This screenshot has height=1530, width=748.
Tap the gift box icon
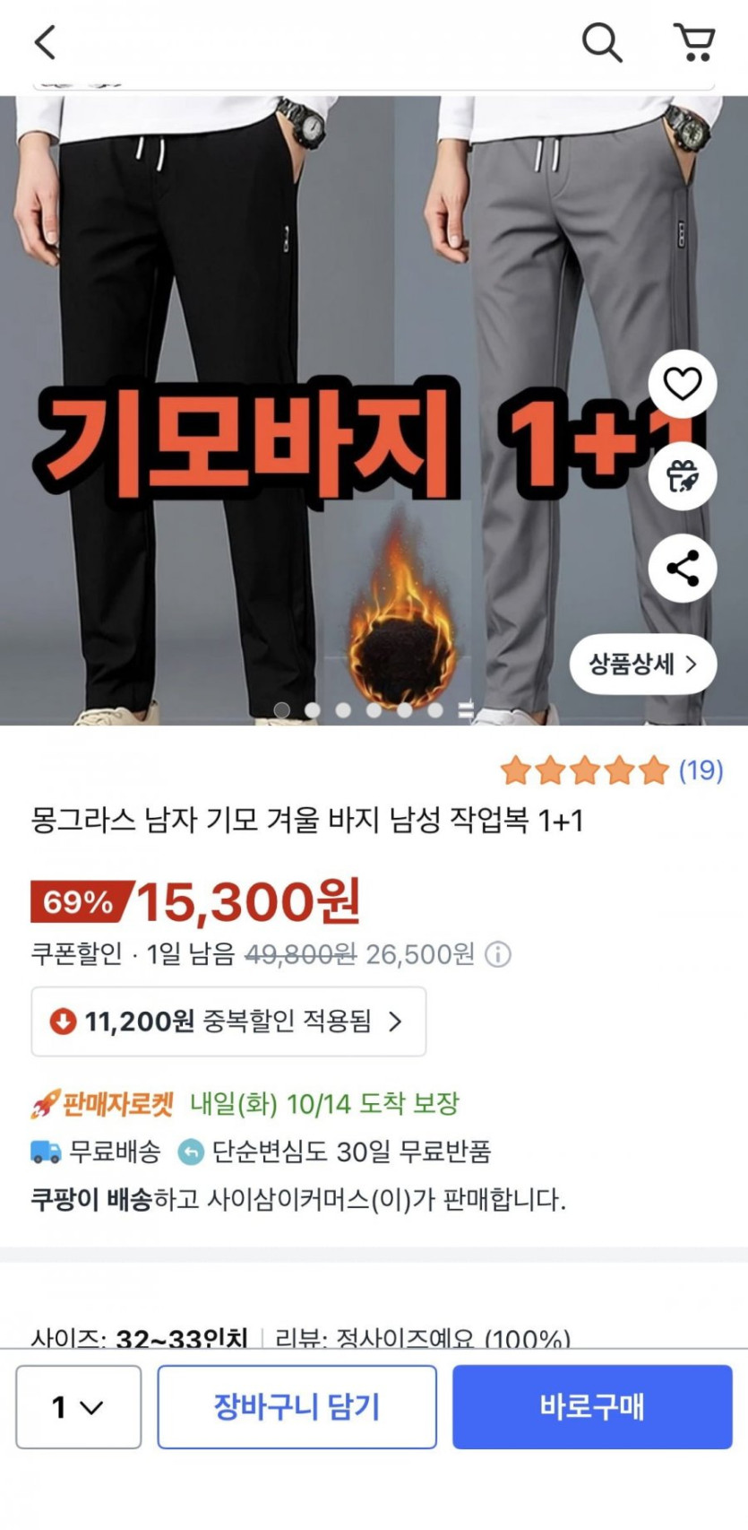[x=683, y=476]
